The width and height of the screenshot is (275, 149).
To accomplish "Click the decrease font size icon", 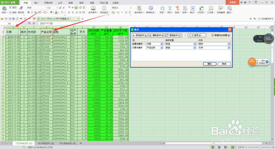I will pos(64,8).
